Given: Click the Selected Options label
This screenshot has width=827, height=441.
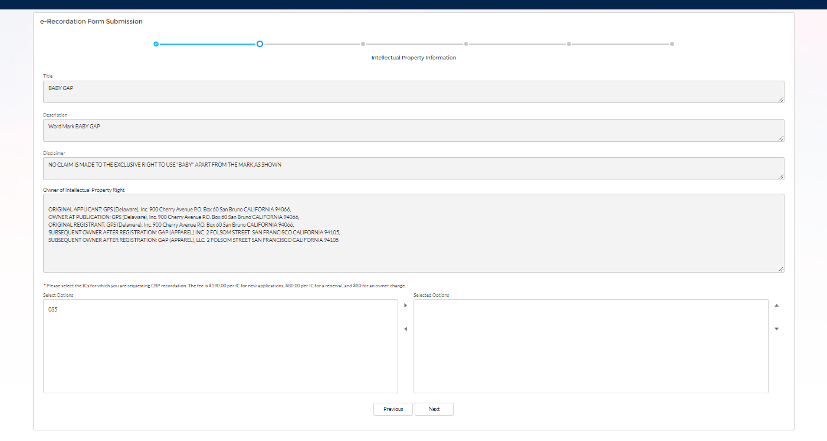Looking at the screenshot, I should coord(431,295).
